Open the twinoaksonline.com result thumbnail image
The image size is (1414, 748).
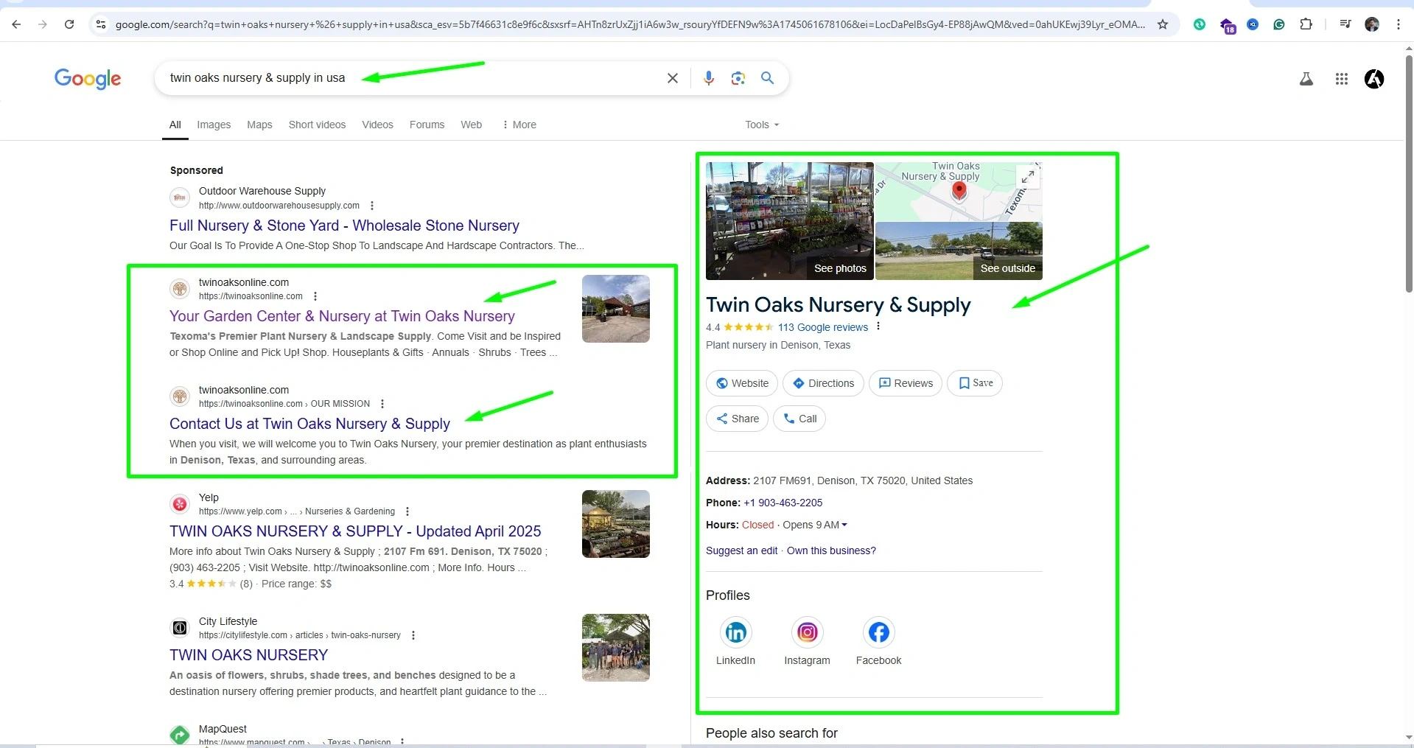coord(616,309)
